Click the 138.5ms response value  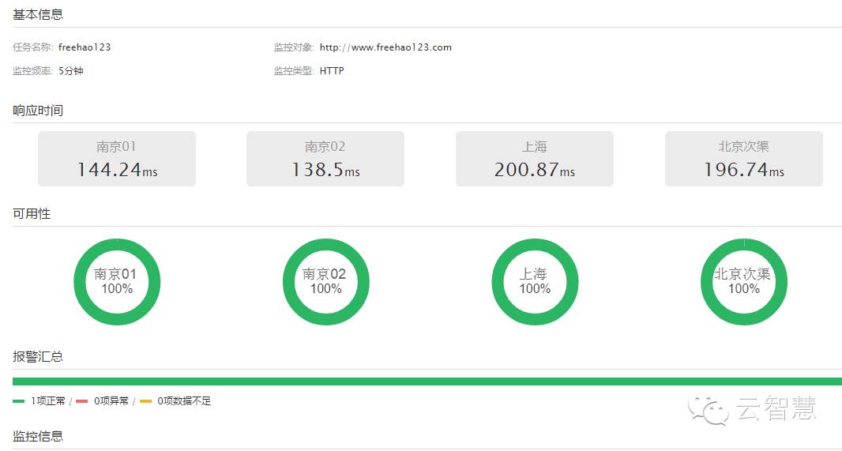tap(325, 170)
